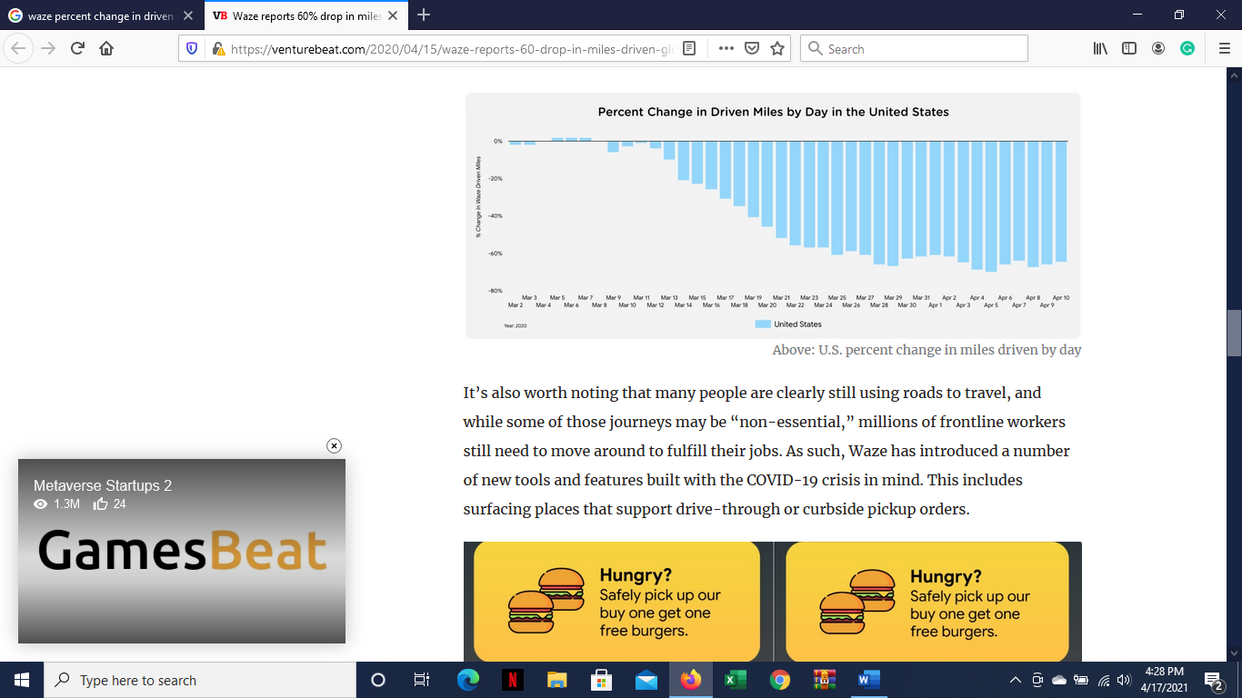Click the Firefox taskbar icon
Viewport: 1242px width, 698px height.
691,680
